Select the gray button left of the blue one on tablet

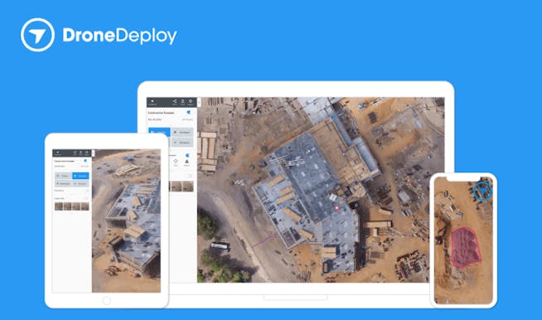point(62,176)
